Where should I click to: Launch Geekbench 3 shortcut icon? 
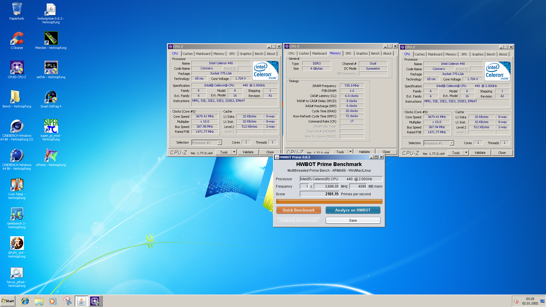[17, 218]
